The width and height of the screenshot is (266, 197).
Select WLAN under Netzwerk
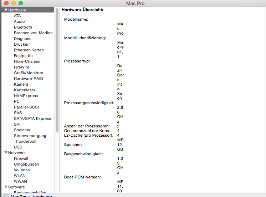click(x=20, y=176)
